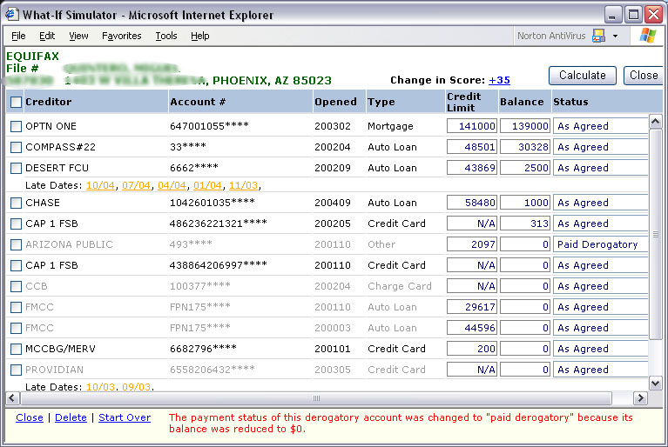
Task: Edit the COMPASS#22 credit limit field
Action: click(x=471, y=147)
